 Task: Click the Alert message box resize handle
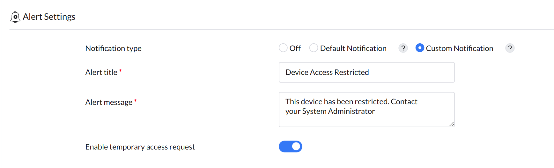coord(451,124)
